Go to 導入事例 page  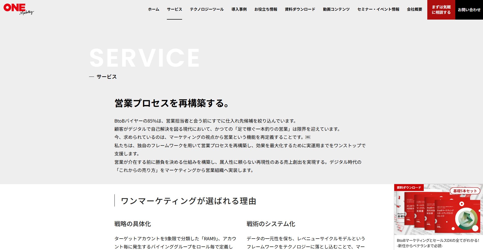pyautogui.click(x=239, y=9)
